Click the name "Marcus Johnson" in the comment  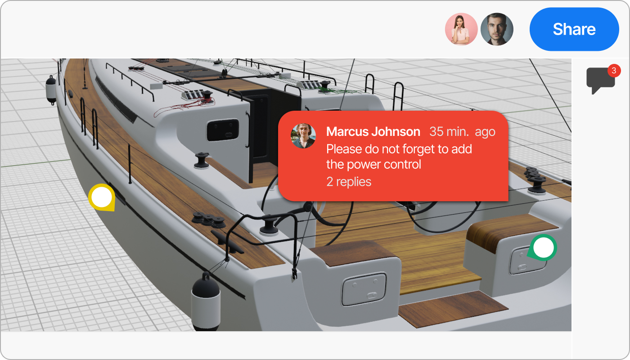pyautogui.click(x=373, y=132)
